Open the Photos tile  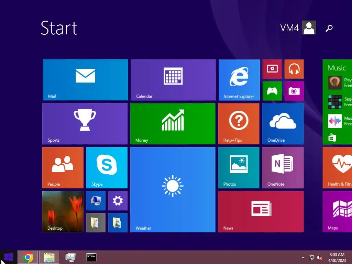(x=239, y=168)
